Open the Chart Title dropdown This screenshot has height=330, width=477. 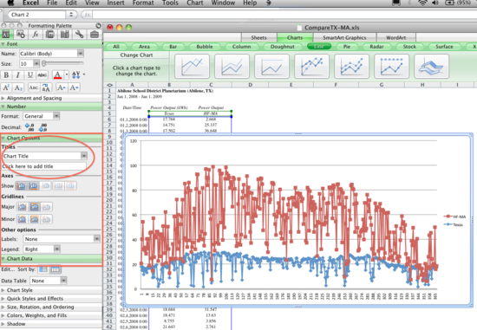[x=83, y=156]
